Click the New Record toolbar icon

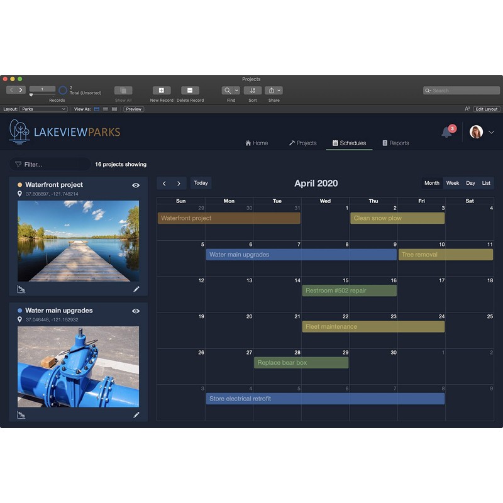(162, 91)
